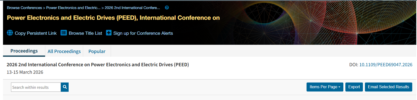The image size is (417, 100).
Task: Open the Items Per Page dropdown
Action: [x=325, y=87]
